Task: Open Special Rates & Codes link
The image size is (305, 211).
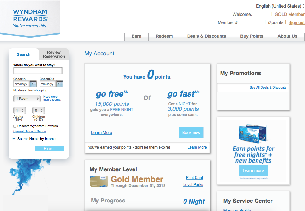Action: tap(29, 131)
